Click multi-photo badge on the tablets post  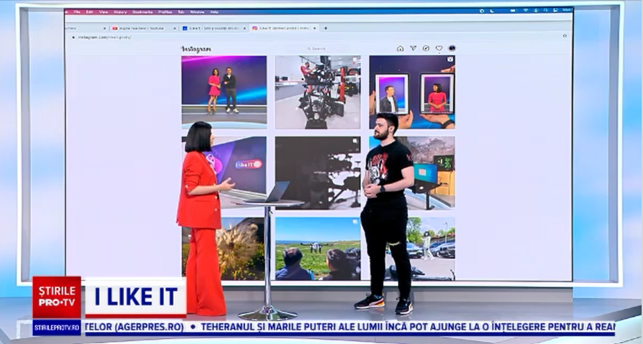point(450,60)
